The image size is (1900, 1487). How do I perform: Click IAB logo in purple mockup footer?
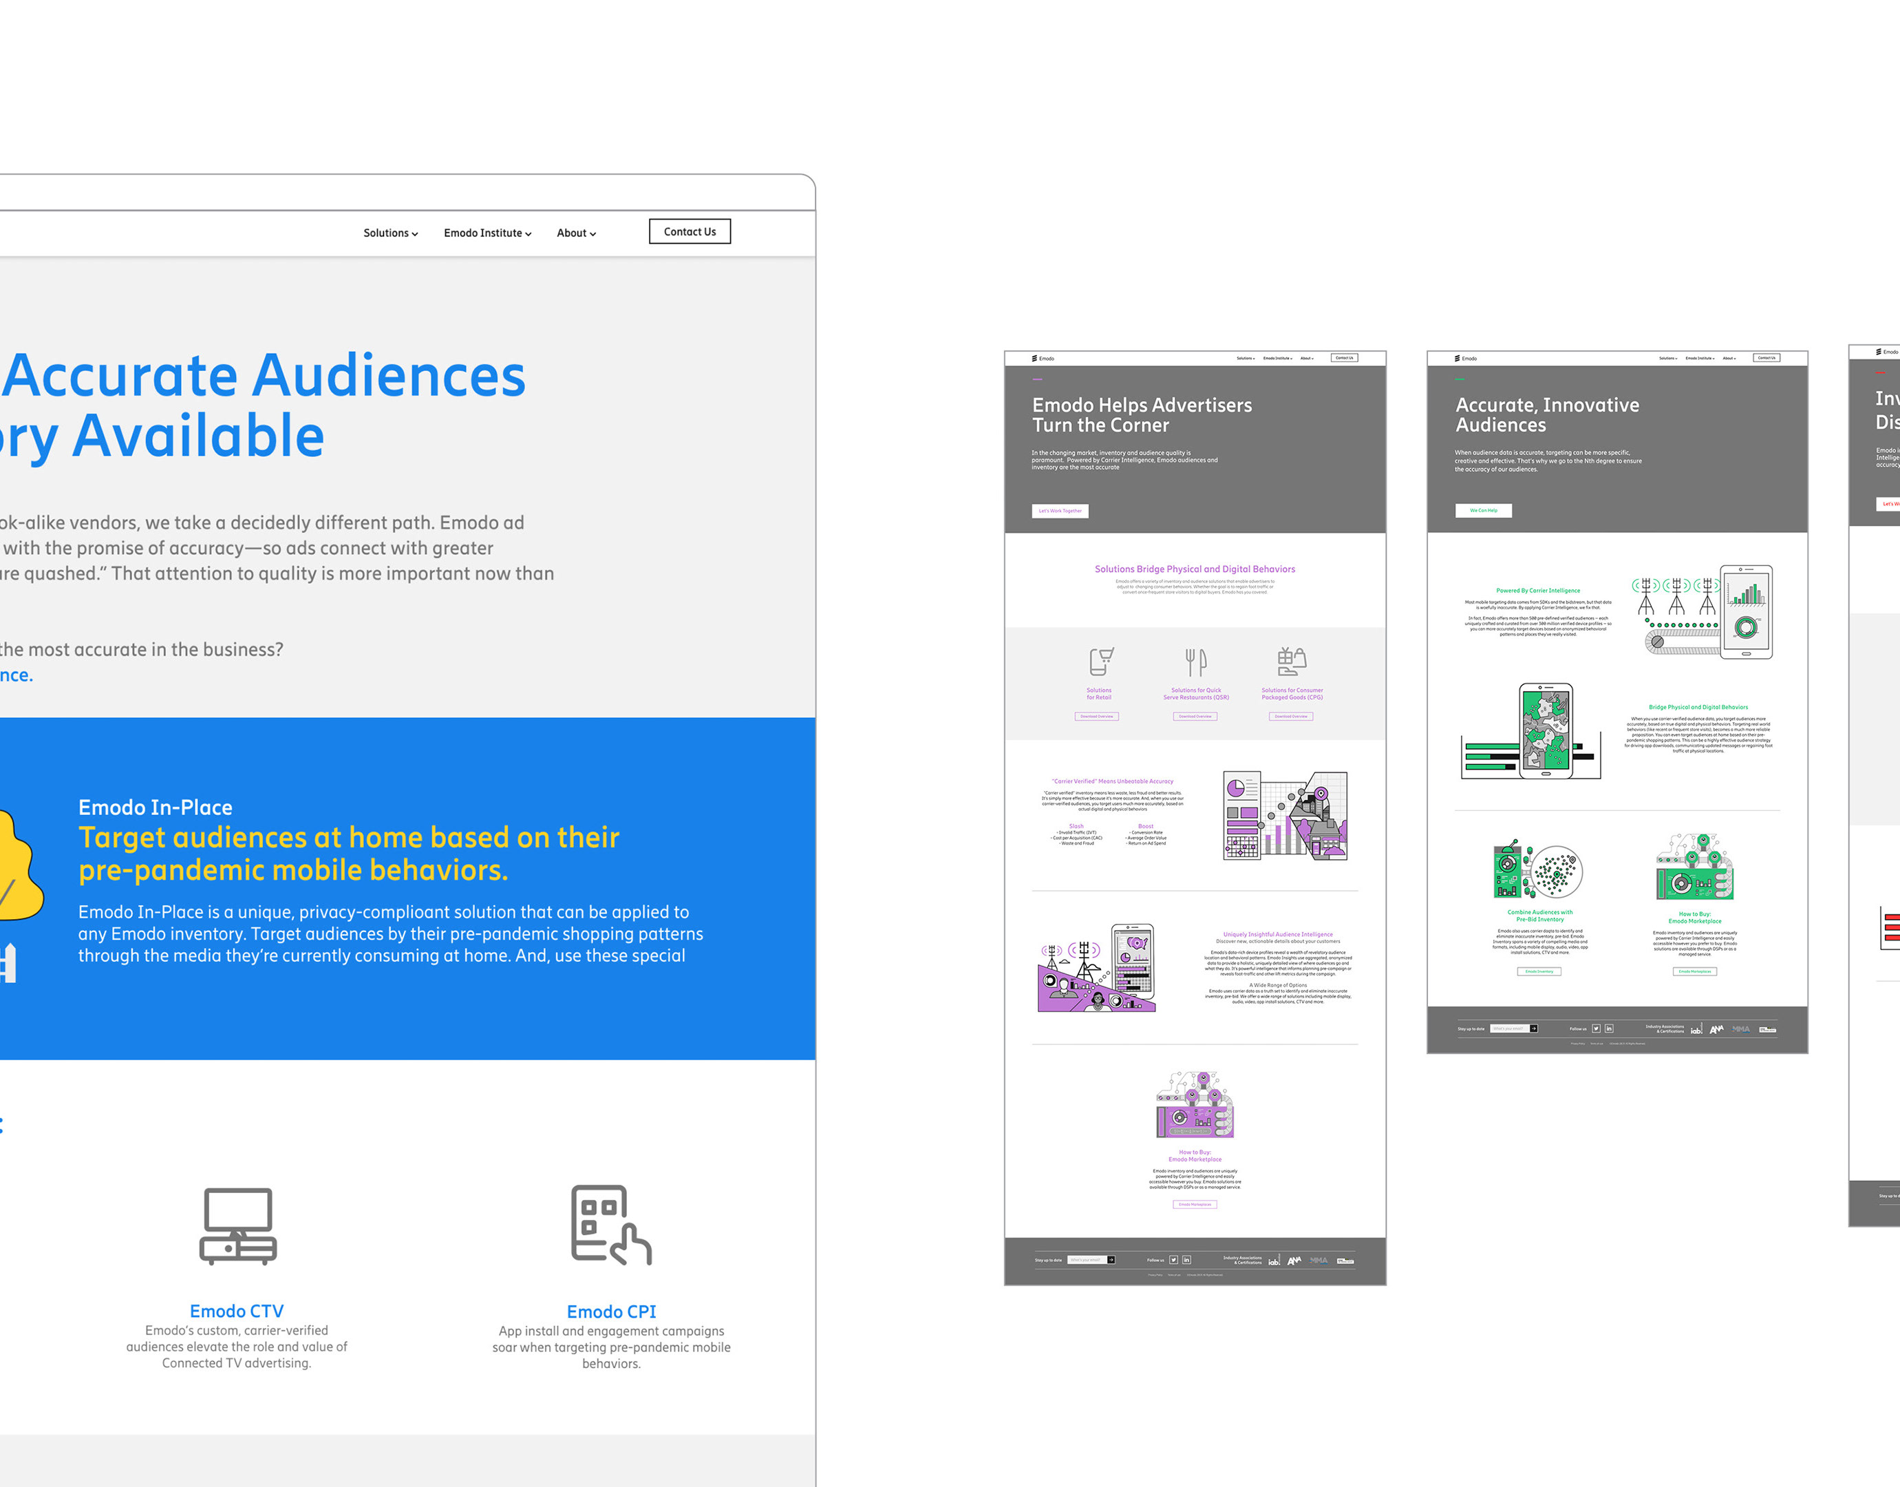click(1274, 1261)
